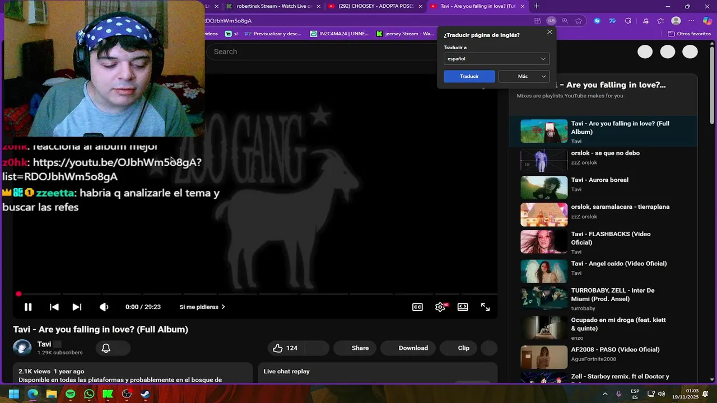
Task: Seek using the red video progress bar
Action: coord(255,294)
